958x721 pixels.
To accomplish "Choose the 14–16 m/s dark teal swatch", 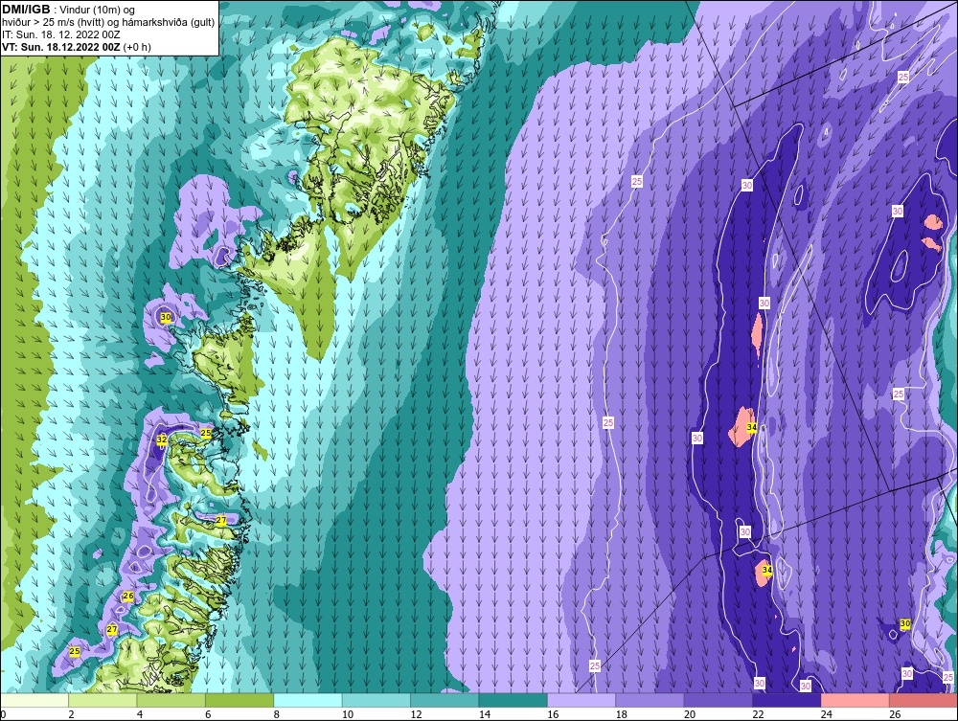I will [513, 700].
